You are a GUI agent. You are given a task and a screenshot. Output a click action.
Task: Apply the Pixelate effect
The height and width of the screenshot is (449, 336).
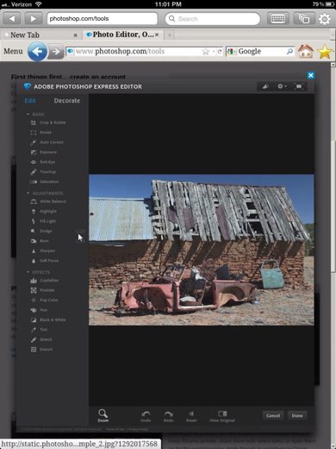[42, 290]
